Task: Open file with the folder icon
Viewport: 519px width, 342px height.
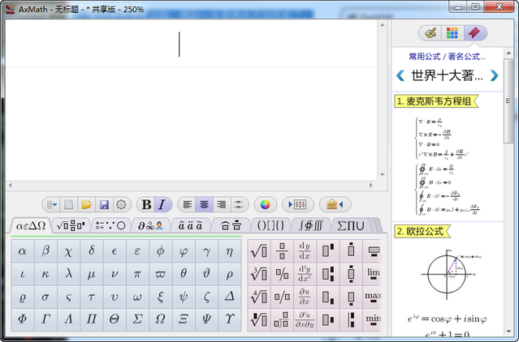Action: click(x=86, y=205)
